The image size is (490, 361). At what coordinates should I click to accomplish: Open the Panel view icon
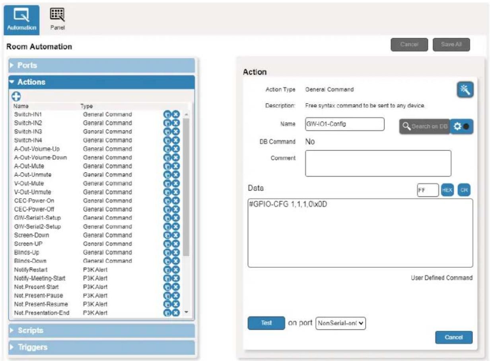click(x=57, y=20)
